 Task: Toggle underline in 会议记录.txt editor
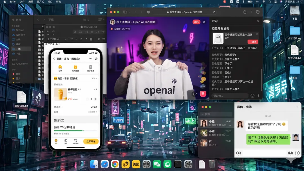click(x=91, y=39)
